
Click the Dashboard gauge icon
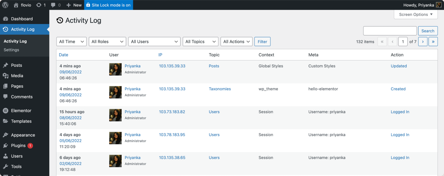[6, 19]
